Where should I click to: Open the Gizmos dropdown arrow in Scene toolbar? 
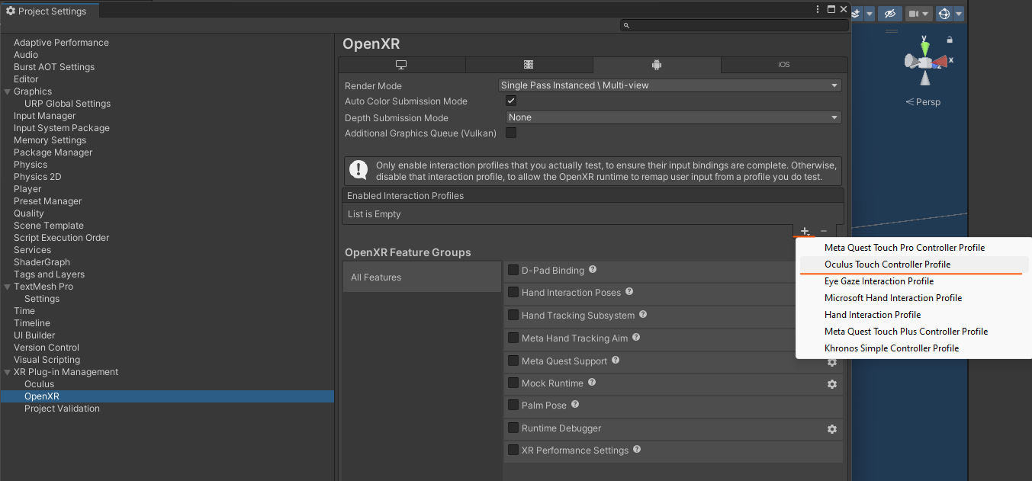click(959, 14)
